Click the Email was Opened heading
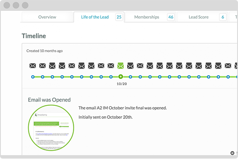238x159 pixels. (x=49, y=100)
